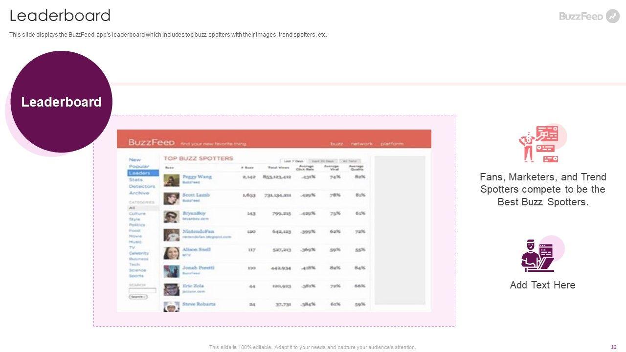Go to New in the sidebar

click(x=134, y=160)
